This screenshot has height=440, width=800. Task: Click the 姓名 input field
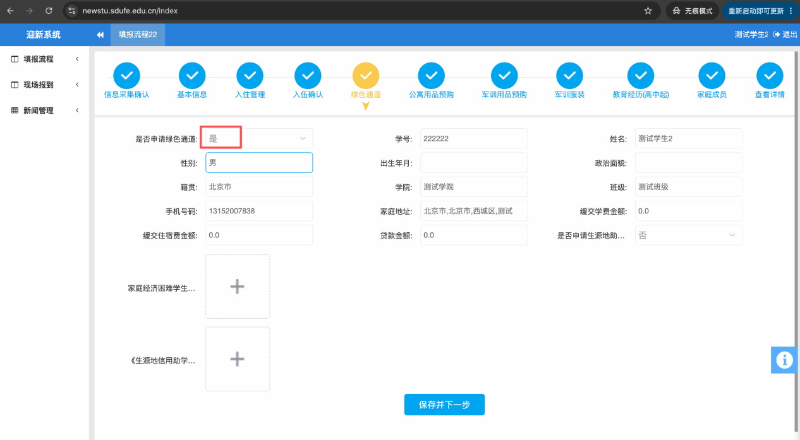pos(688,138)
